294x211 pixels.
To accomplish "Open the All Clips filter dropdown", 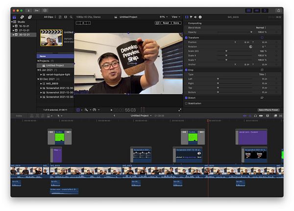I will pyautogui.click(x=50, y=17).
